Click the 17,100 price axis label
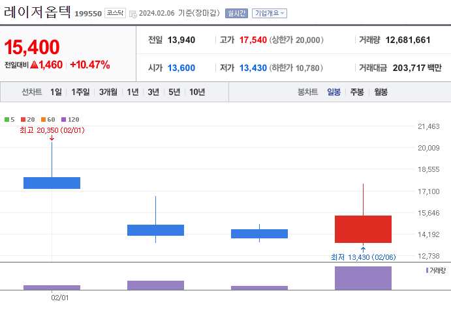Viewport: 451px width, 310px height. (429, 191)
